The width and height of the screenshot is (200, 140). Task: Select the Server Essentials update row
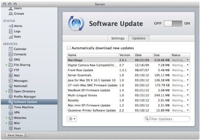click(129, 75)
